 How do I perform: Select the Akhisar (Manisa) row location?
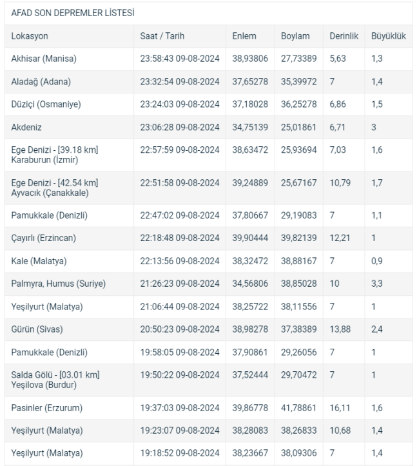tap(44, 59)
